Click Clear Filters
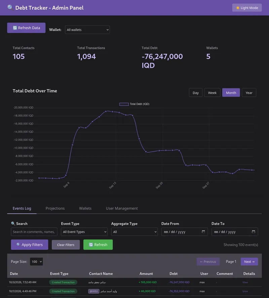The width and height of the screenshot is (269, 298). [66, 245]
